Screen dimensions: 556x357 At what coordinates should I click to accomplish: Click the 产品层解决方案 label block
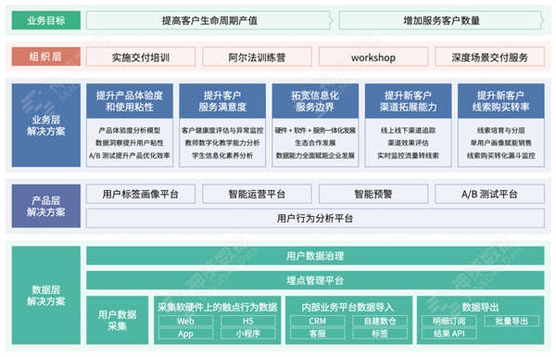tap(46, 206)
